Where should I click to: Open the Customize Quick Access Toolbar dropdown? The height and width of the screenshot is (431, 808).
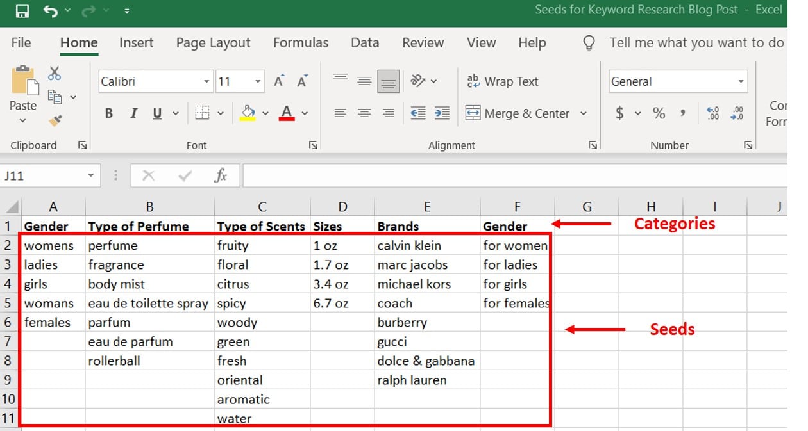(x=127, y=12)
